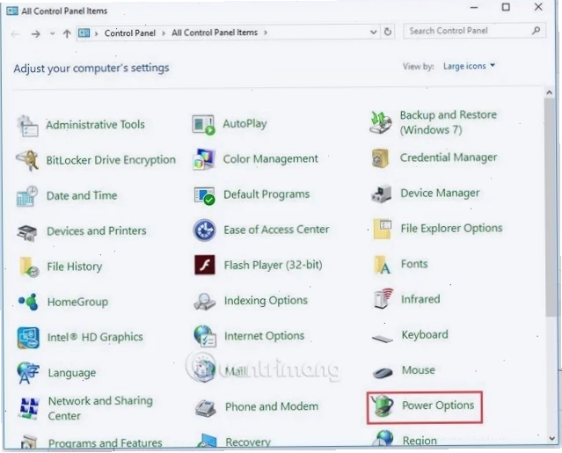Image resolution: width=562 pixels, height=453 pixels.
Task: Open the Date and Time calendar icon
Action: pos(27,196)
